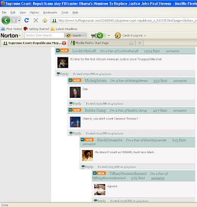Close the Supreme Court tab with red X
This screenshot has height=207, width=197.
point(64,43)
